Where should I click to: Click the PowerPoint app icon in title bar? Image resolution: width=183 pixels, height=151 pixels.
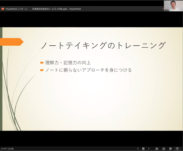3,9
